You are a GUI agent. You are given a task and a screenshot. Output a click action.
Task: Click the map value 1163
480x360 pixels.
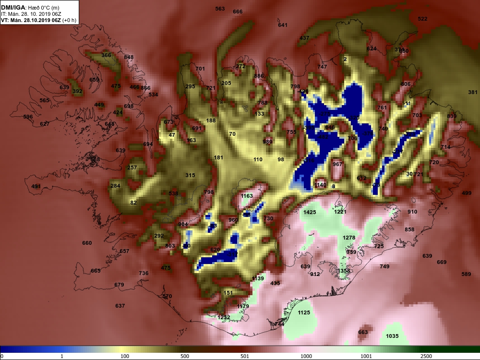tap(247, 196)
